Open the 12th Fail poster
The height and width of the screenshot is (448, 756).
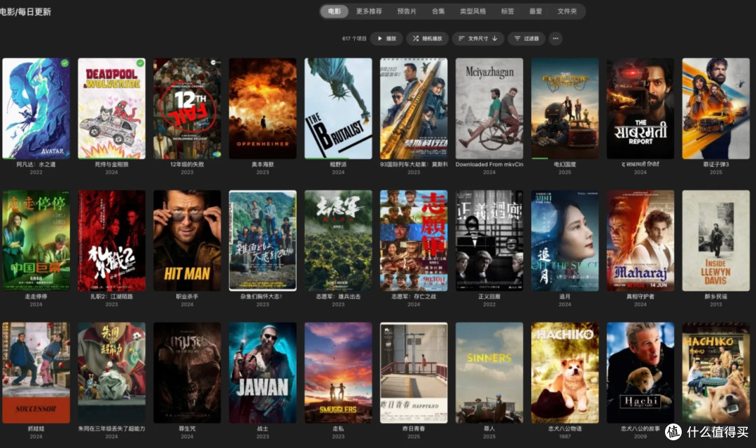(x=187, y=108)
